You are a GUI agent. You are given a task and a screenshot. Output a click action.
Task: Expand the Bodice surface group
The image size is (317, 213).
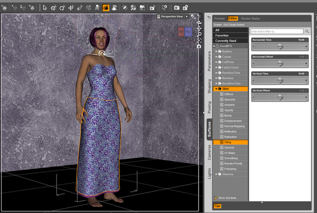[216, 51]
